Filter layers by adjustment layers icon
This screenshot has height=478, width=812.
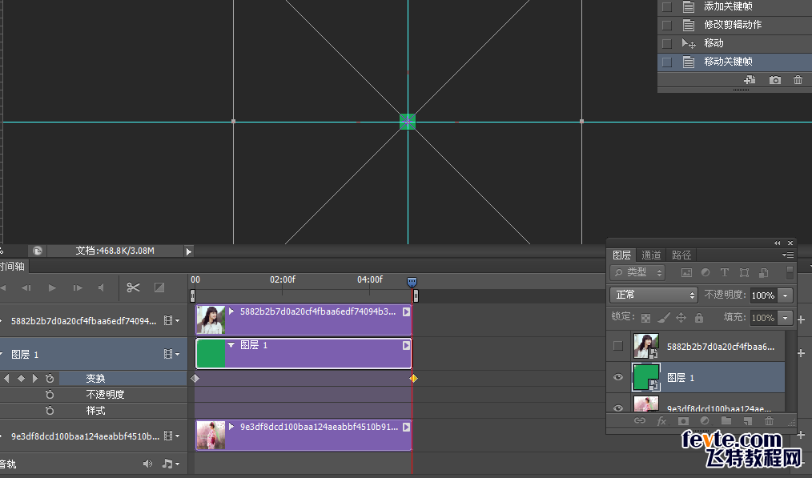[705, 272]
